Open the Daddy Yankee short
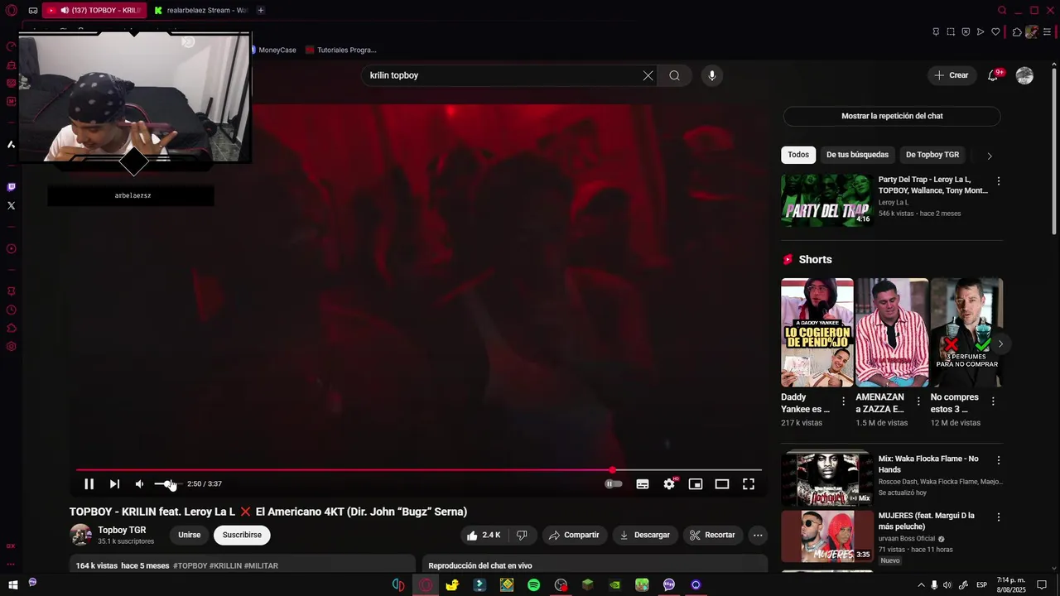Viewport: 1060px width, 596px height. click(817, 333)
